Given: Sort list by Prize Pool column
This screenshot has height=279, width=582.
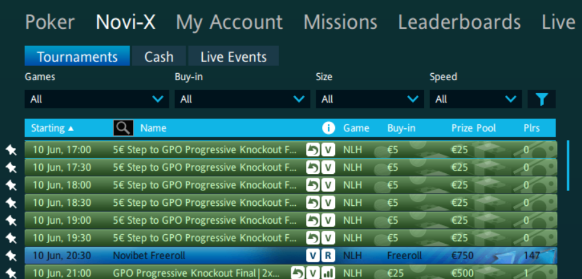Looking at the screenshot, I should 474,128.
